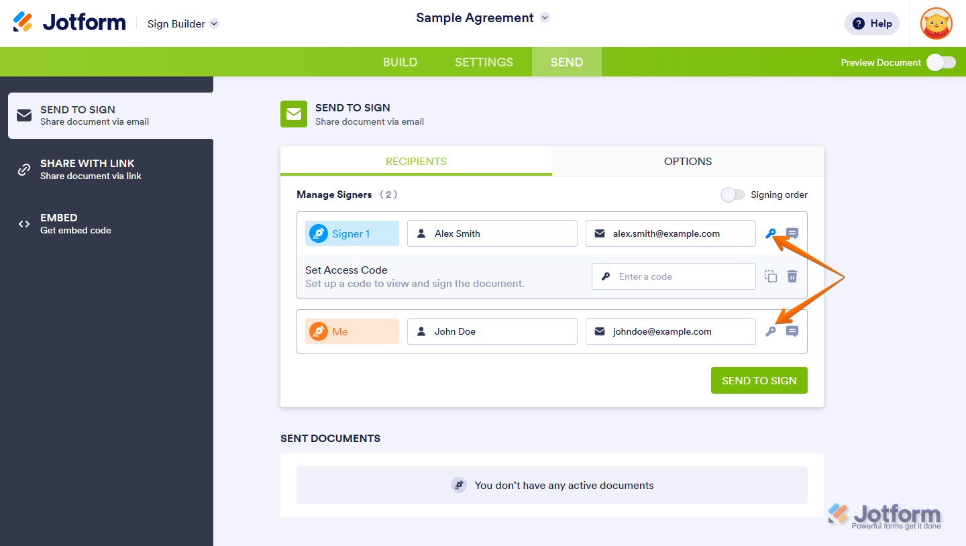
Task: Click the Enter a code input field
Action: click(x=674, y=276)
